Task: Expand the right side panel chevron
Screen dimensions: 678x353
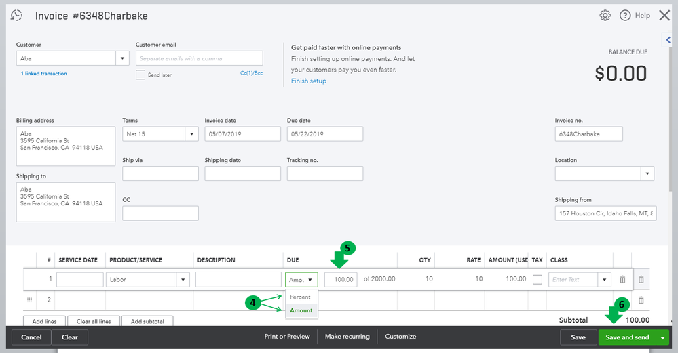Action: point(668,40)
